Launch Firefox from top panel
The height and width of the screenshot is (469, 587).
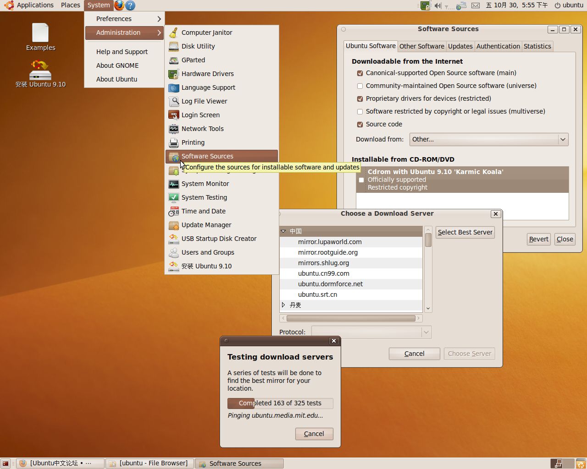(x=119, y=5)
